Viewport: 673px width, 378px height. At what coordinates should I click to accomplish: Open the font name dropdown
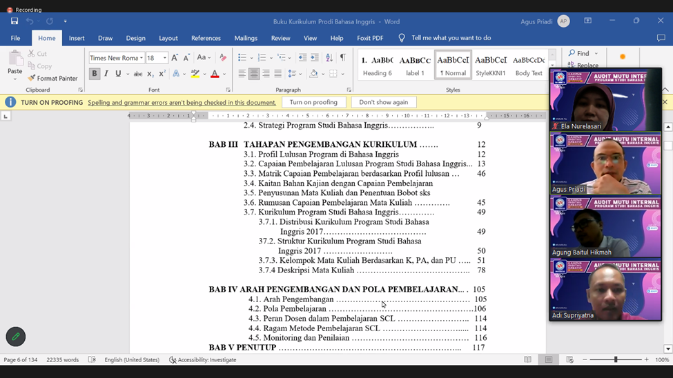pos(142,58)
